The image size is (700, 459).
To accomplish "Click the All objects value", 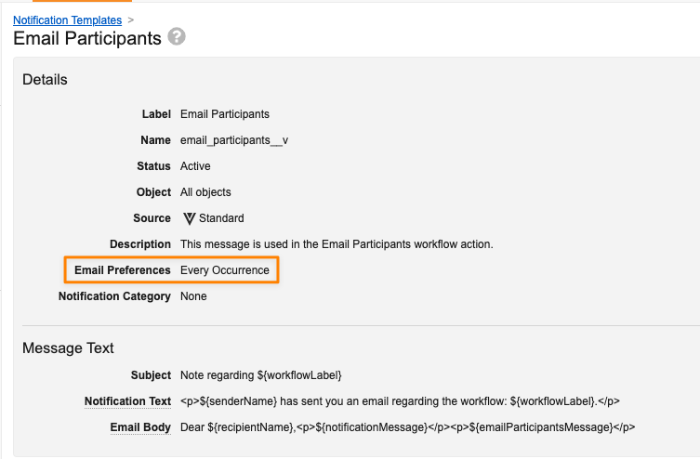I will click(x=205, y=192).
